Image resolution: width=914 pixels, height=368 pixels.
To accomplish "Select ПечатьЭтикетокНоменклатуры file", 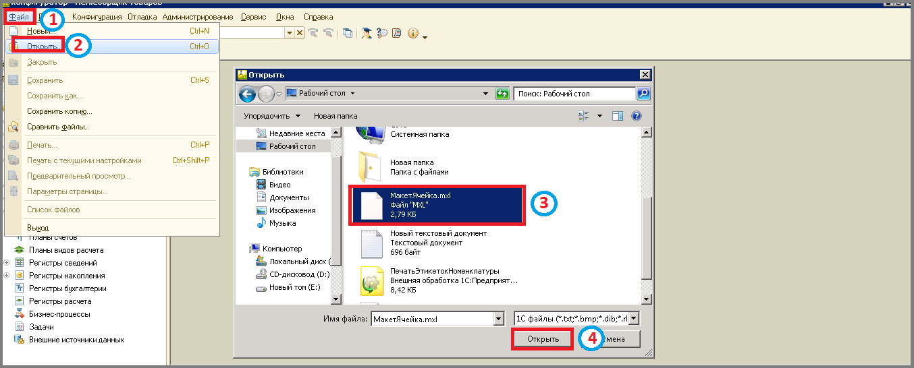I will [437, 280].
